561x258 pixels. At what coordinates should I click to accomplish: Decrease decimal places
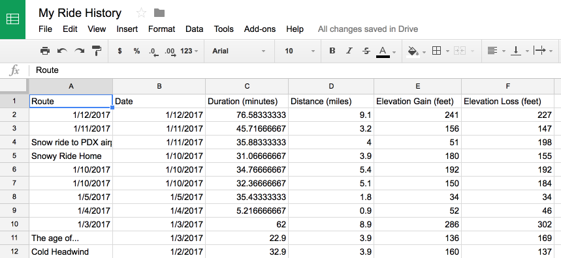154,51
